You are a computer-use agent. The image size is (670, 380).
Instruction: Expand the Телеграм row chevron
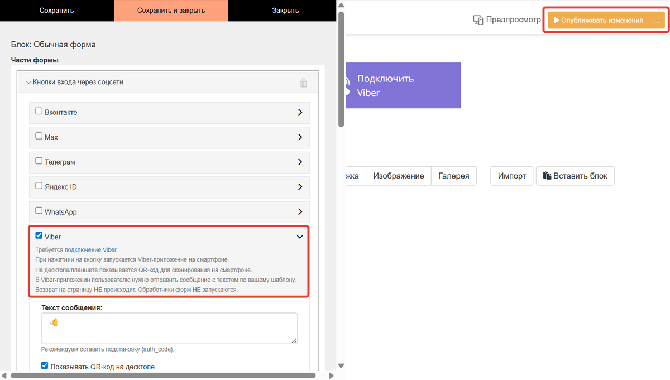tap(300, 162)
